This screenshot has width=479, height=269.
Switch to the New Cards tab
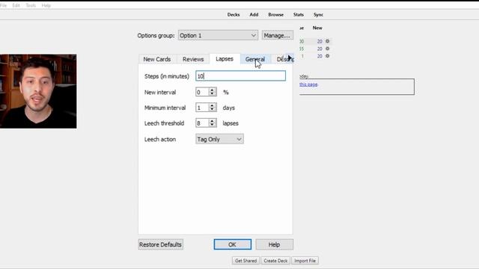tap(157, 59)
